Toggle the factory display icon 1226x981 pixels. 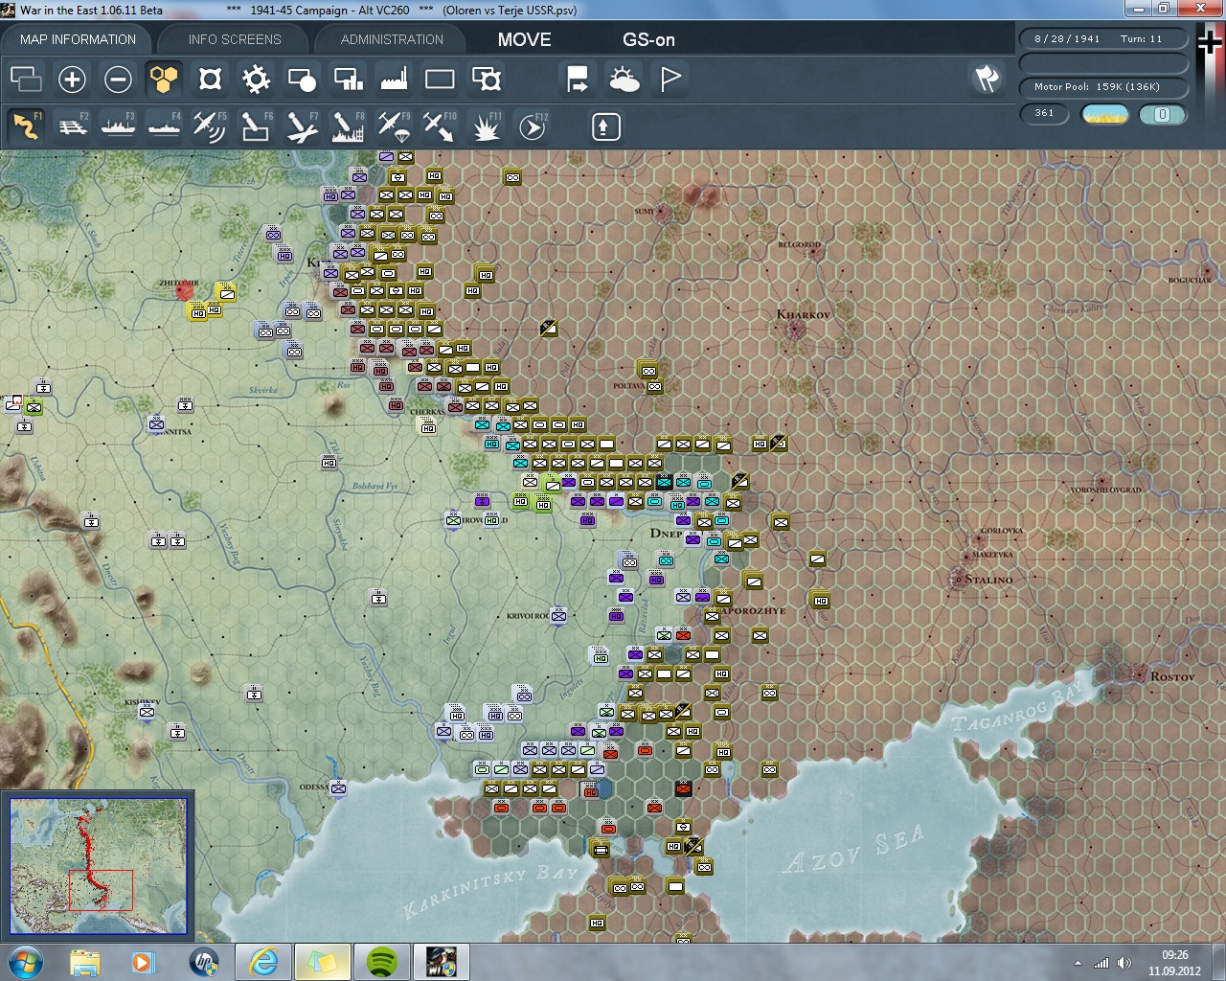point(394,80)
